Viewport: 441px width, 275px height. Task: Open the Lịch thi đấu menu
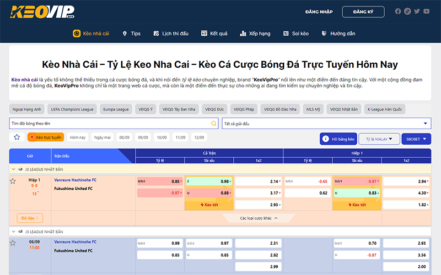(170, 34)
